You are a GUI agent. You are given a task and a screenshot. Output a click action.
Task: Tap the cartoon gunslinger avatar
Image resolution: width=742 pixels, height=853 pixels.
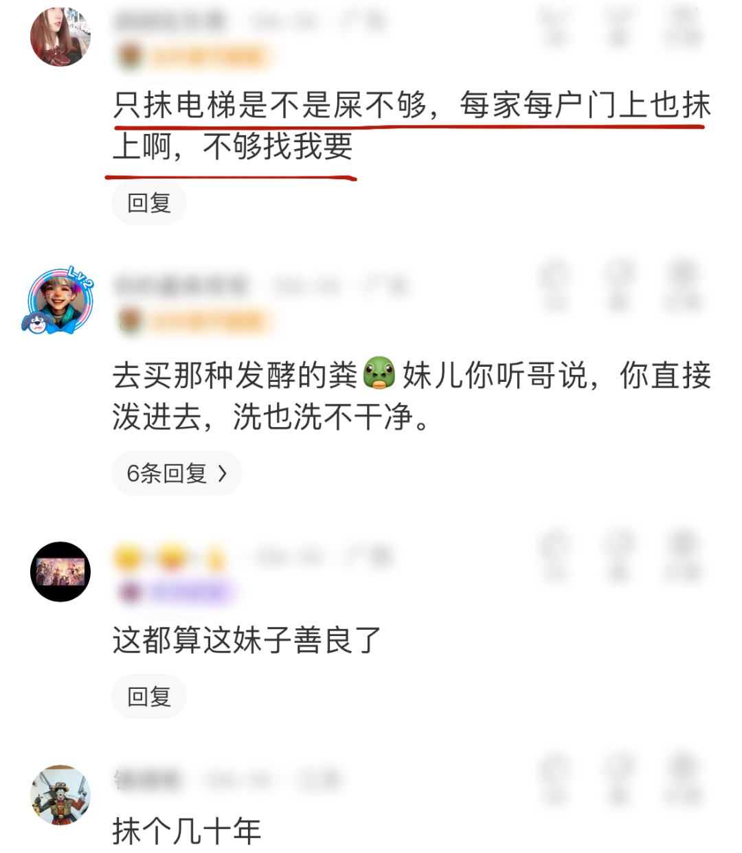pyautogui.click(x=60, y=795)
